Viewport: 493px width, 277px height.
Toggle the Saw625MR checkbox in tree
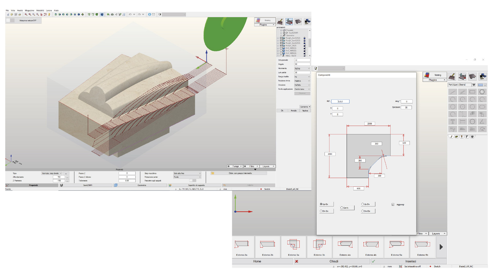(284, 33)
